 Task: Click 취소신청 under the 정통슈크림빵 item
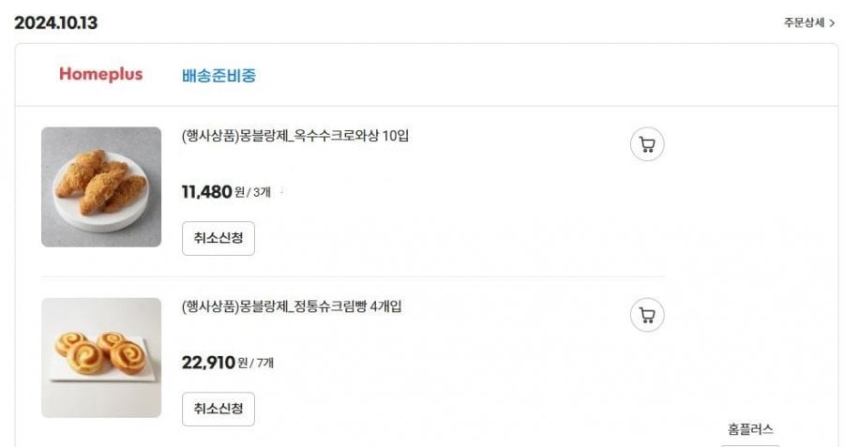(x=218, y=409)
